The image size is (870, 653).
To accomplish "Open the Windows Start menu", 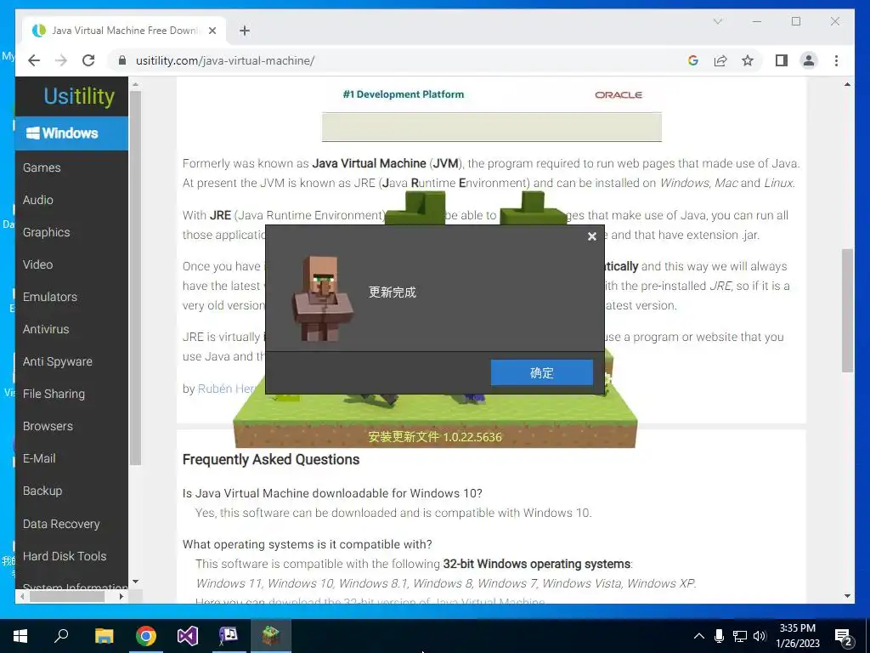I will pyautogui.click(x=20, y=636).
